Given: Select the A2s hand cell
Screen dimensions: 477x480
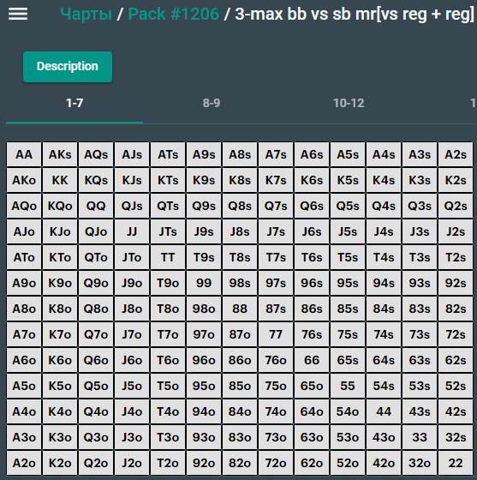Looking at the screenshot, I should 456,154.
